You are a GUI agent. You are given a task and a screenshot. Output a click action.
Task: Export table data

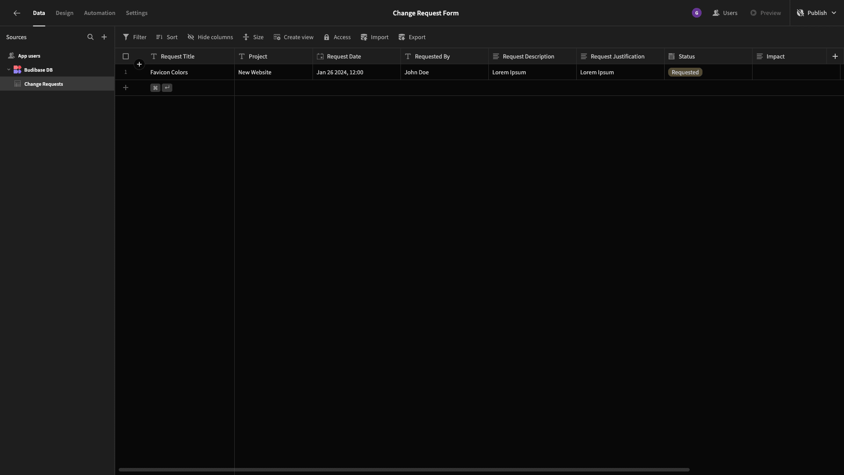pyautogui.click(x=412, y=37)
